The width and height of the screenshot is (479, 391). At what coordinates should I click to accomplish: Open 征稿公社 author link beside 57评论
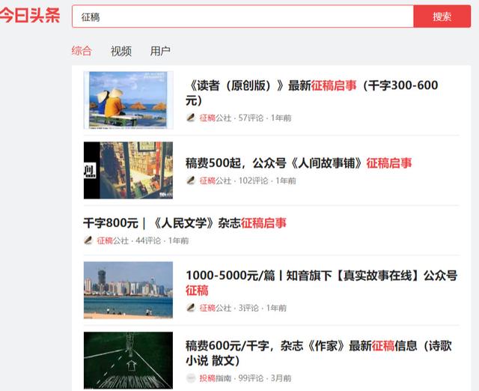click(216, 118)
